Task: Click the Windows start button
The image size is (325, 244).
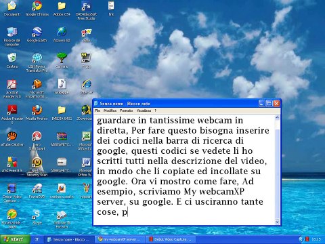Action: coord(15,239)
